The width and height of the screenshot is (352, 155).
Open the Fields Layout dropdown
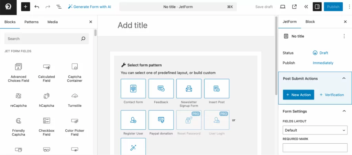coord(315,130)
